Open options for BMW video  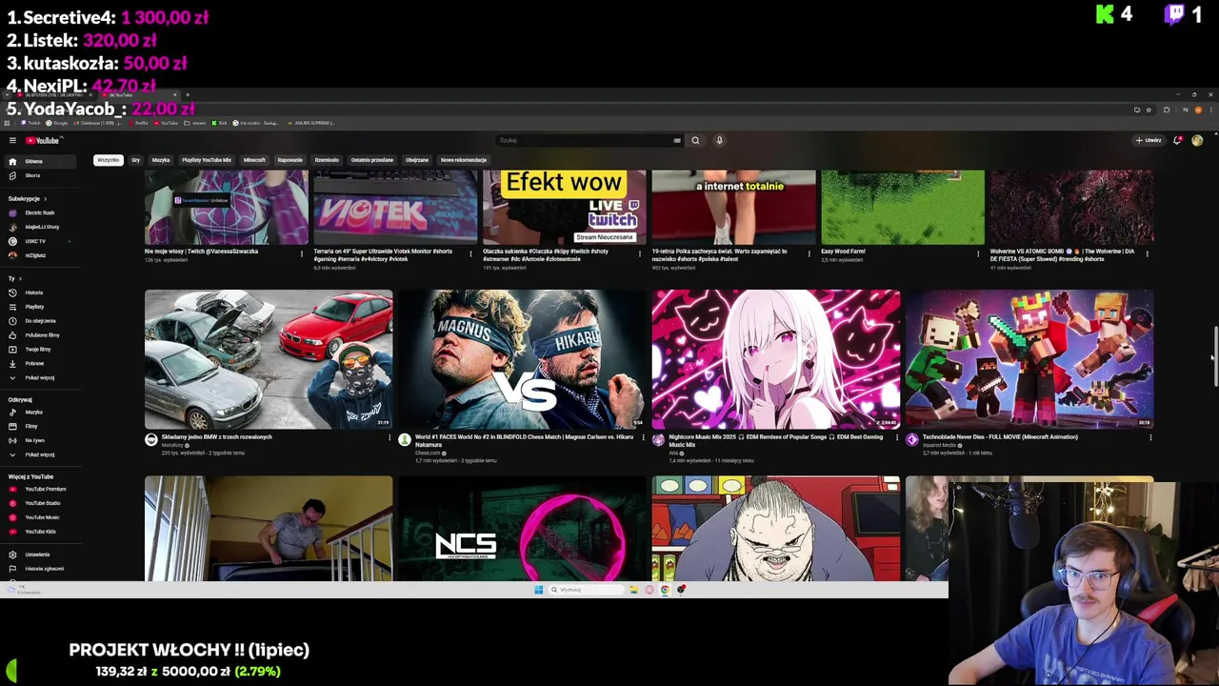pyautogui.click(x=389, y=438)
